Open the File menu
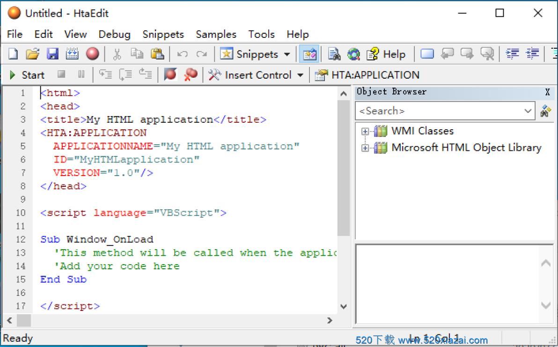558x347 pixels. [15, 34]
